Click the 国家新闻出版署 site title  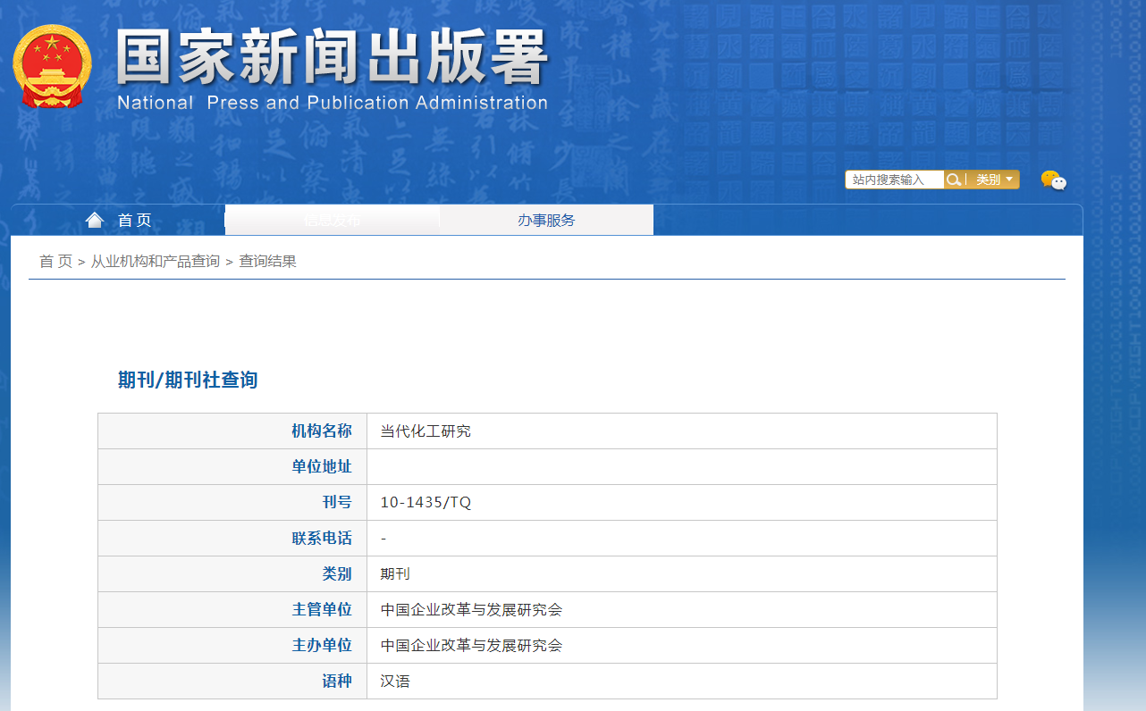332,58
